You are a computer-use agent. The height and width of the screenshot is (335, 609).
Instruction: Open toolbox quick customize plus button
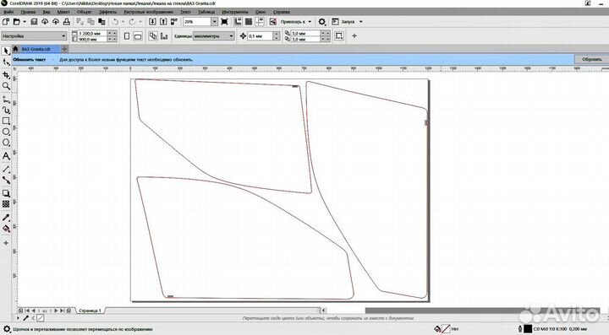coord(6,243)
